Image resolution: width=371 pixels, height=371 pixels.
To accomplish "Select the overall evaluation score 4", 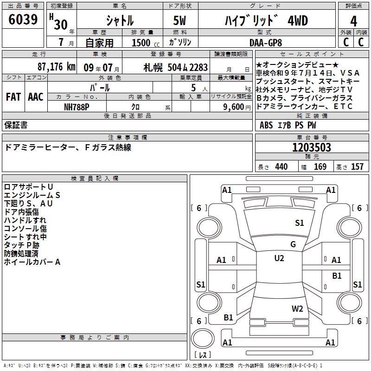I will (354, 21).
